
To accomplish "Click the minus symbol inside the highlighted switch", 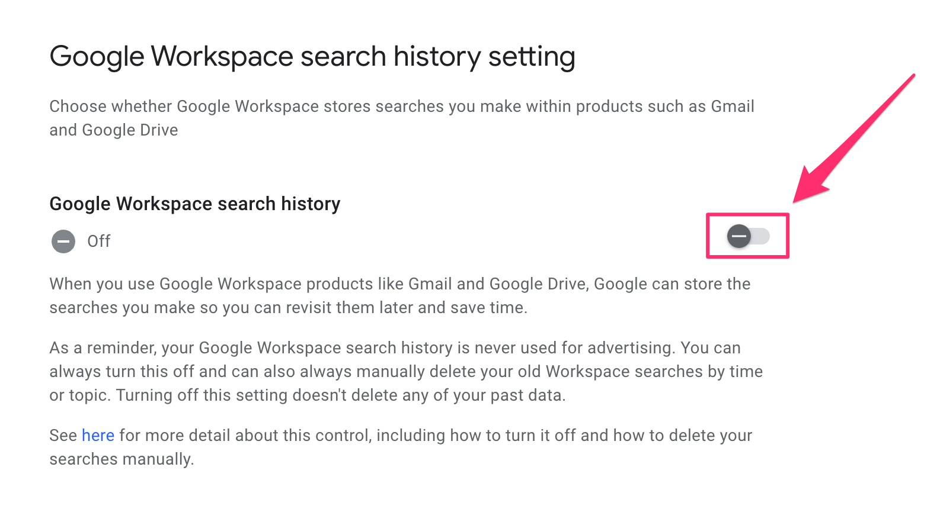I will click(738, 236).
